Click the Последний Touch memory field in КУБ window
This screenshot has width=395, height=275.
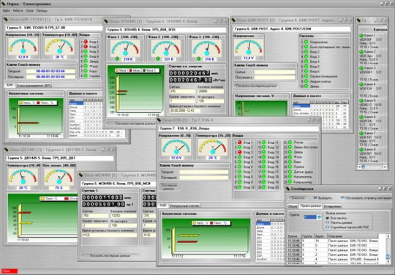coord(203,178)
